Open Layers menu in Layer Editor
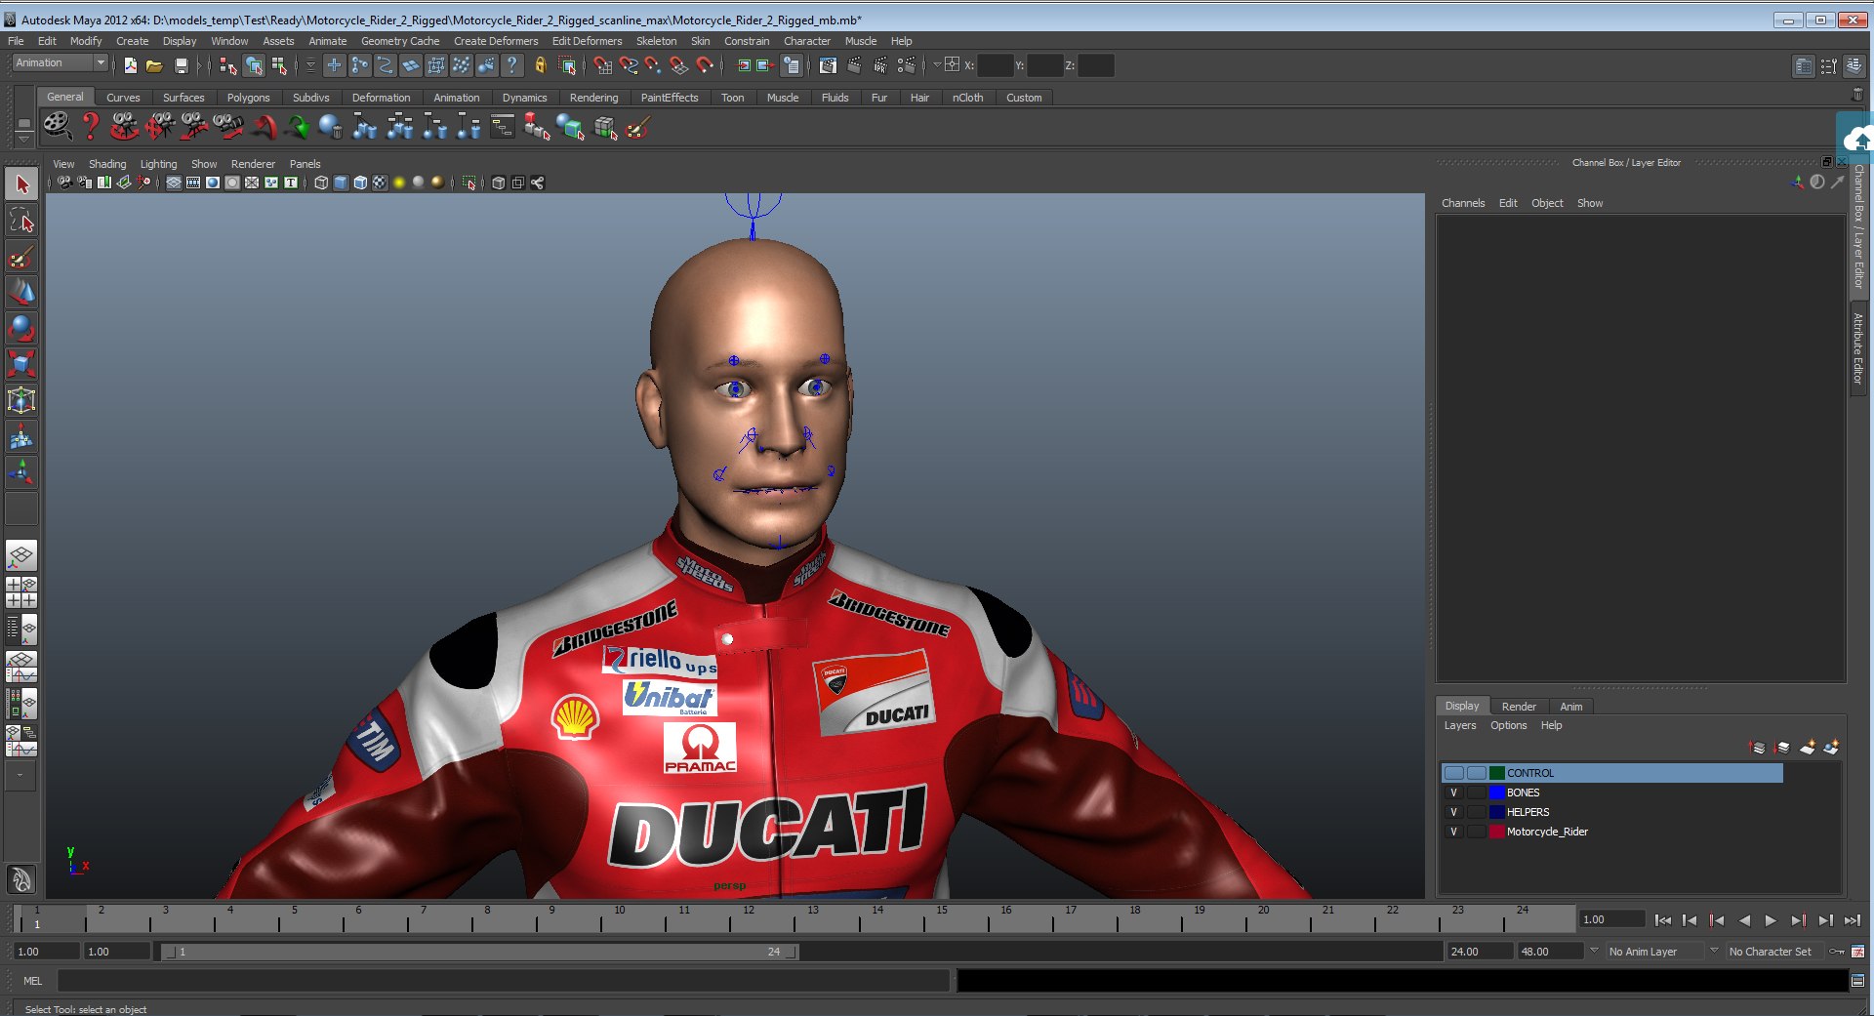This screenshot has height=1016, width=1874. [x=1460, y=725]
